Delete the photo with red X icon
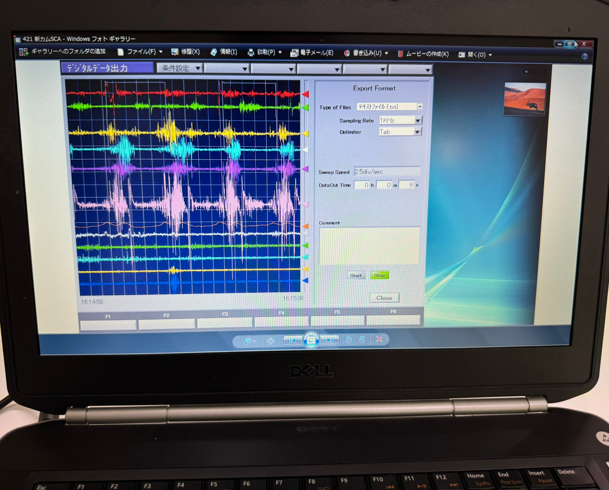 pos(379,339)
